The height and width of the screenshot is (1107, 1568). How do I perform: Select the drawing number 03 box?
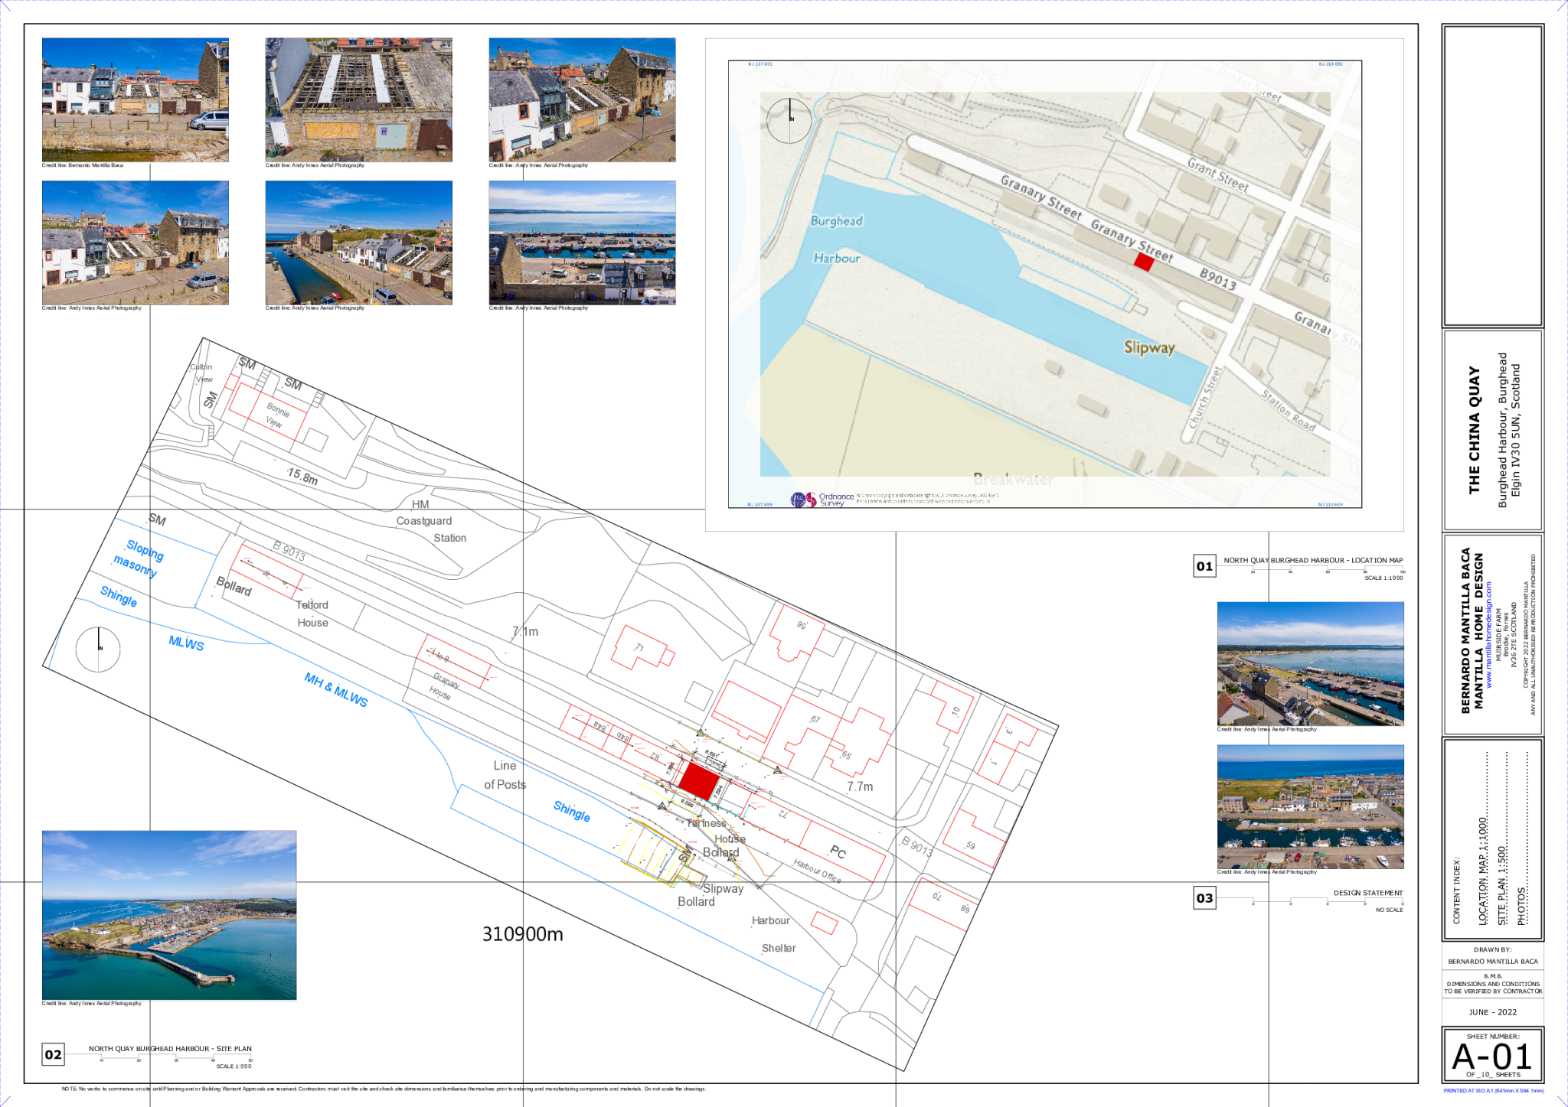pyautogui.click(x=1204, y=898)
